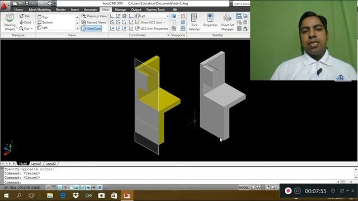Toggle Snap Mode in the status bar
Screen dimensions: 358x201
48,188
